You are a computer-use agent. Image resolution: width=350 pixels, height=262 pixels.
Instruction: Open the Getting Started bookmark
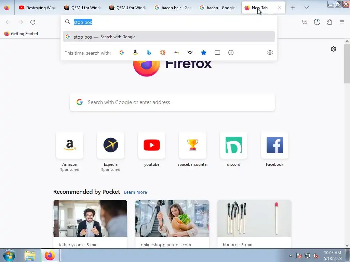21,34
